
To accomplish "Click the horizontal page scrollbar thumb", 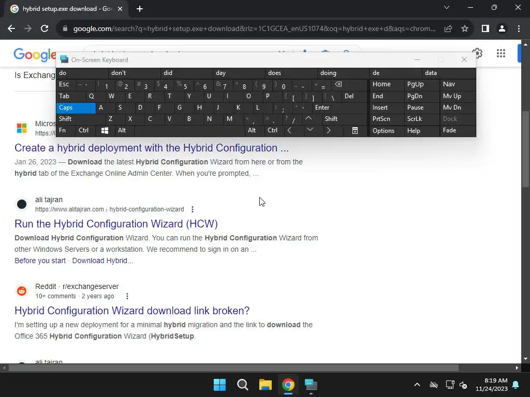I will point(233,368).
